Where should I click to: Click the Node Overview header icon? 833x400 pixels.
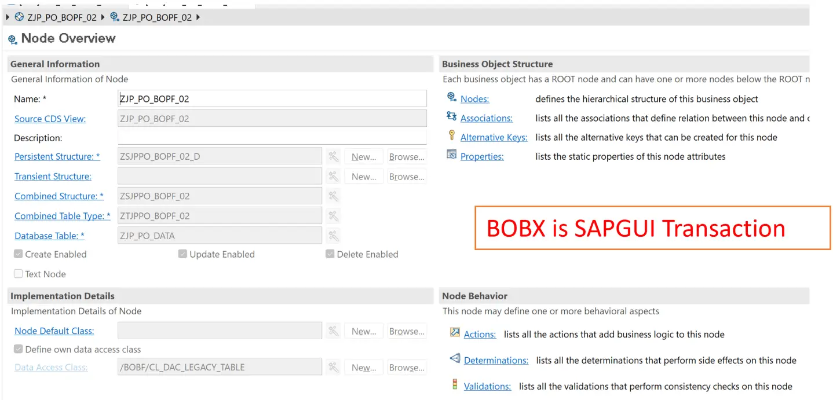click(x=12, y=39)
